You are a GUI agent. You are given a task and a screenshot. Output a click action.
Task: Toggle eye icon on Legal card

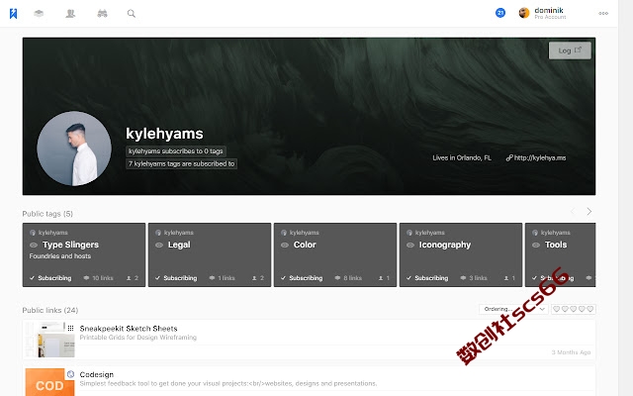click(159, 245)
